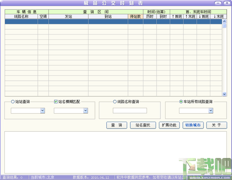Open the 扩展功能 button
Image resolution: width=232 pixels, height=180 pixels.
tap(169, 125)
